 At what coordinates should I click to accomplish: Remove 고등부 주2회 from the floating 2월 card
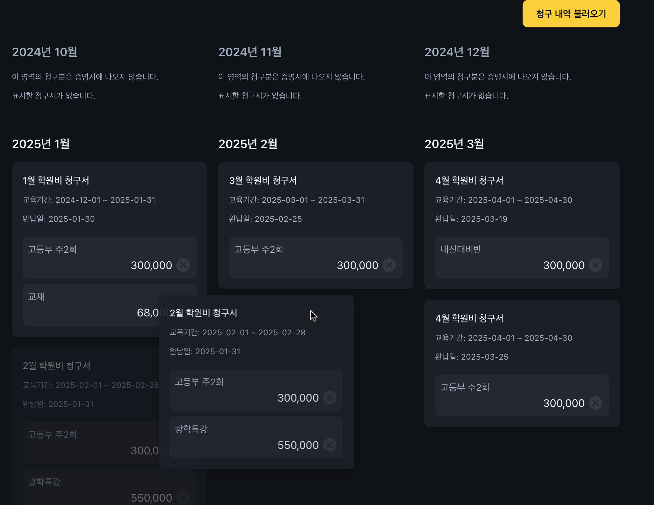330,398
